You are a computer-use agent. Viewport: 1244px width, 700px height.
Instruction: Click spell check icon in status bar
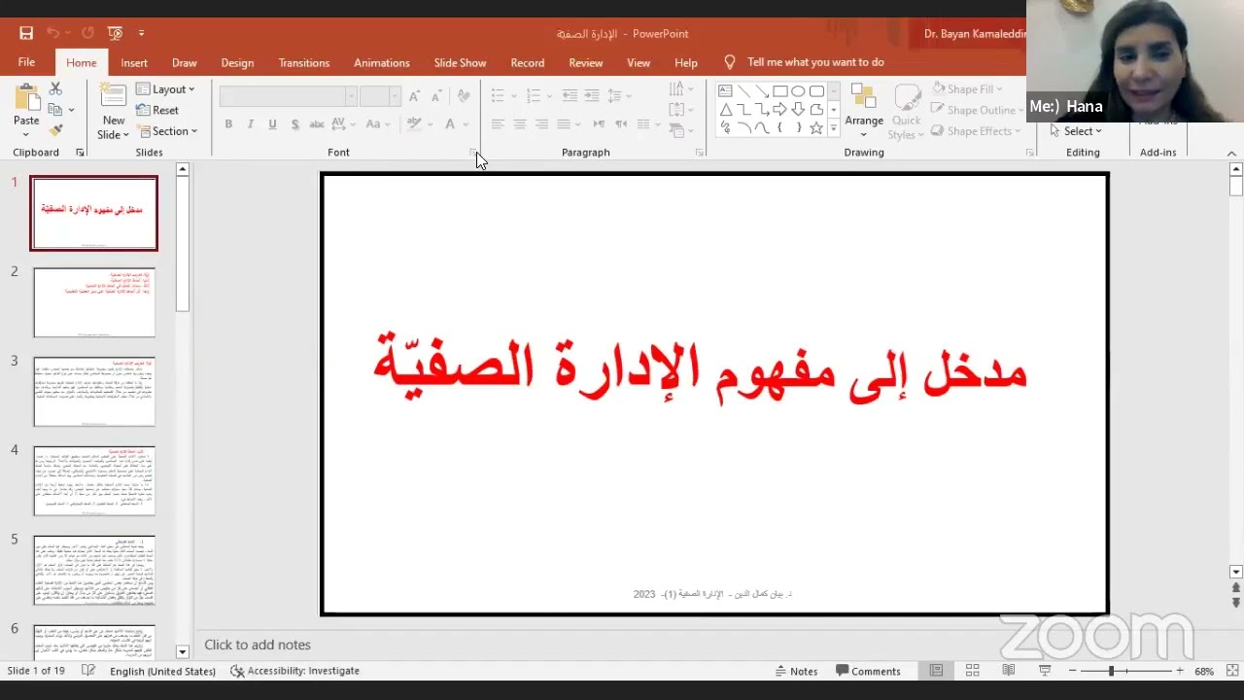[x=88, y=671]
